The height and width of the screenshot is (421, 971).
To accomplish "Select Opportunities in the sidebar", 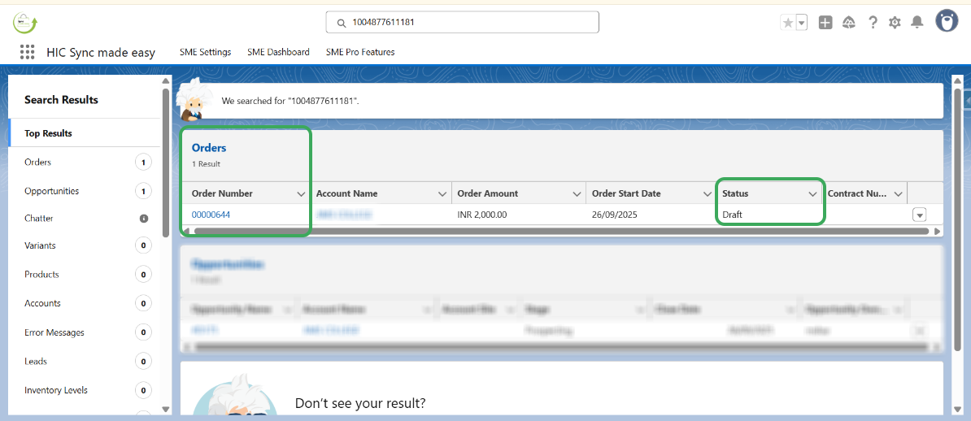I will [x=85, y=191].
